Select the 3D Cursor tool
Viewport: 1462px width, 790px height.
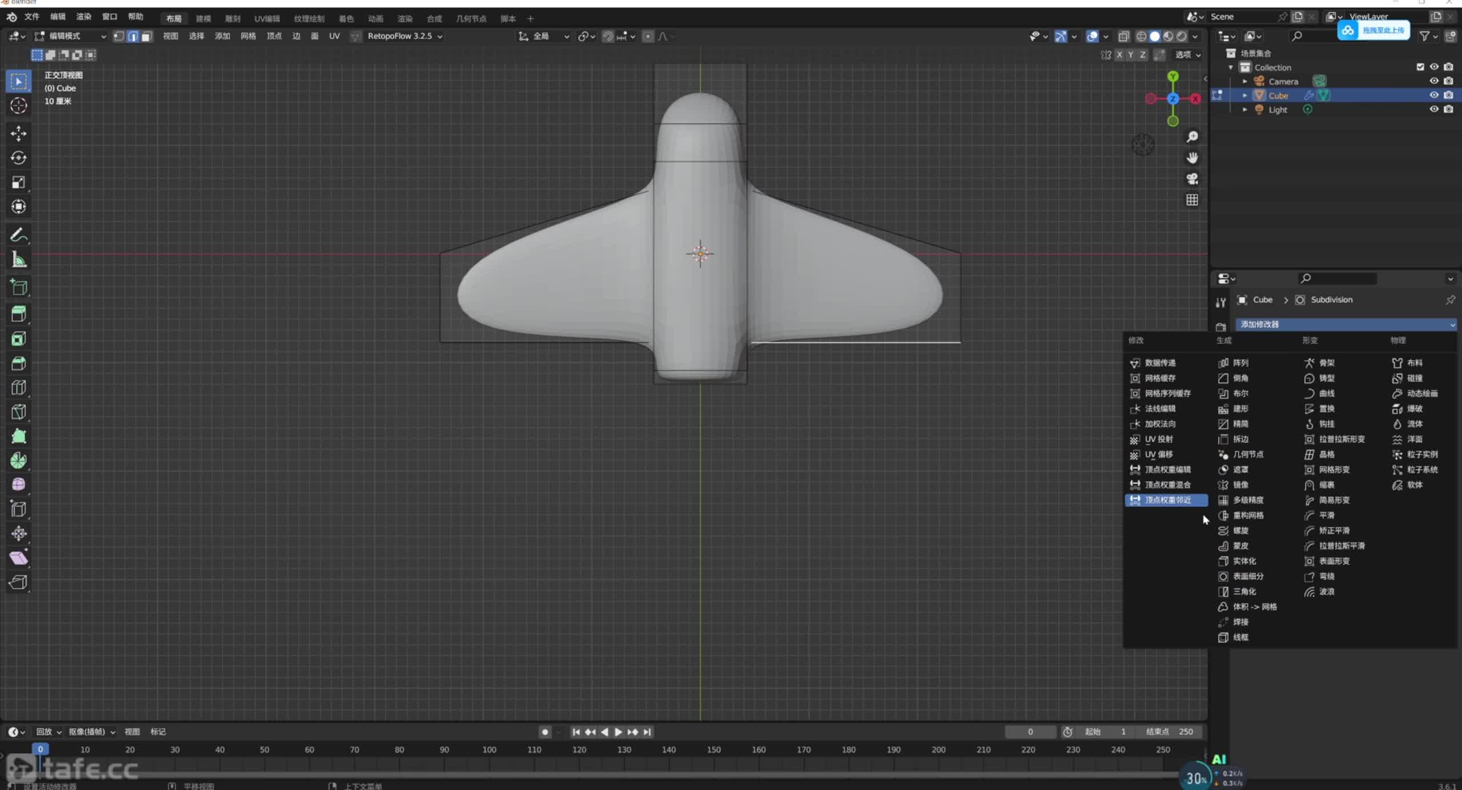18,106
